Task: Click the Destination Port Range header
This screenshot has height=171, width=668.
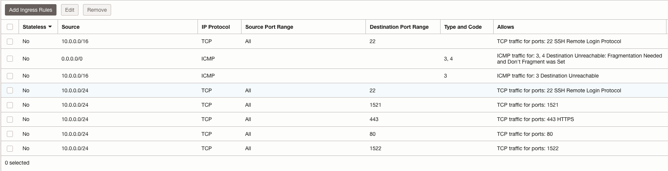Action: [x=399, y=27]
